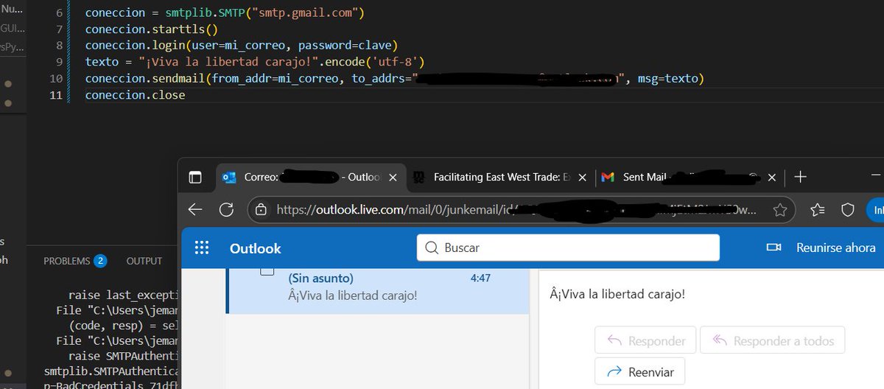
Task: Open the browser tab actions menu icon
Action: click(x=195, y=178)
